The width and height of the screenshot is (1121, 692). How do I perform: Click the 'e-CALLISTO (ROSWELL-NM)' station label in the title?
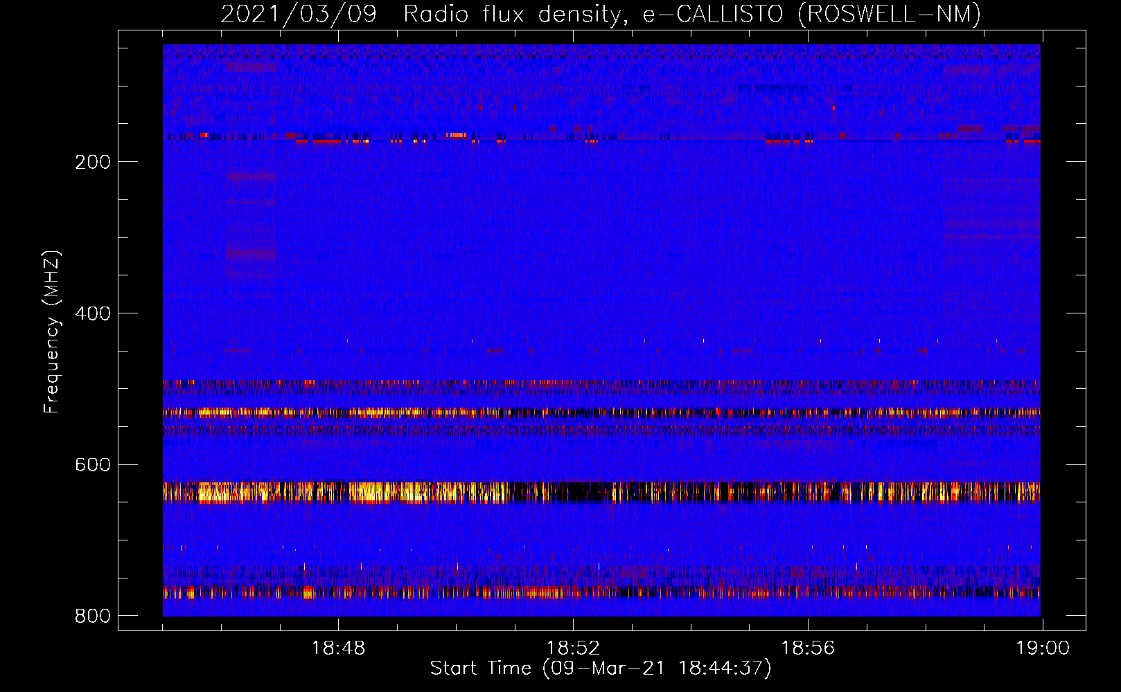pos(812,15)
